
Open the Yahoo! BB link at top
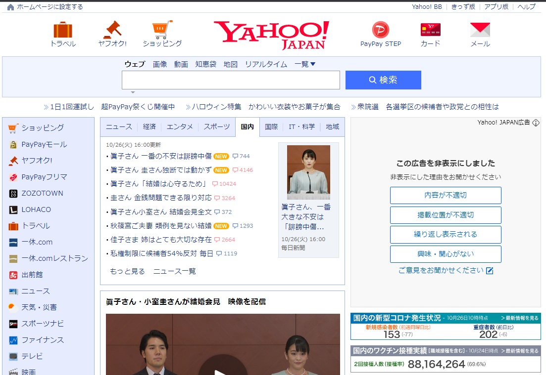coord(427,6)
